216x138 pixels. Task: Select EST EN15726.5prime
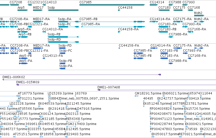tap(185, 111)
